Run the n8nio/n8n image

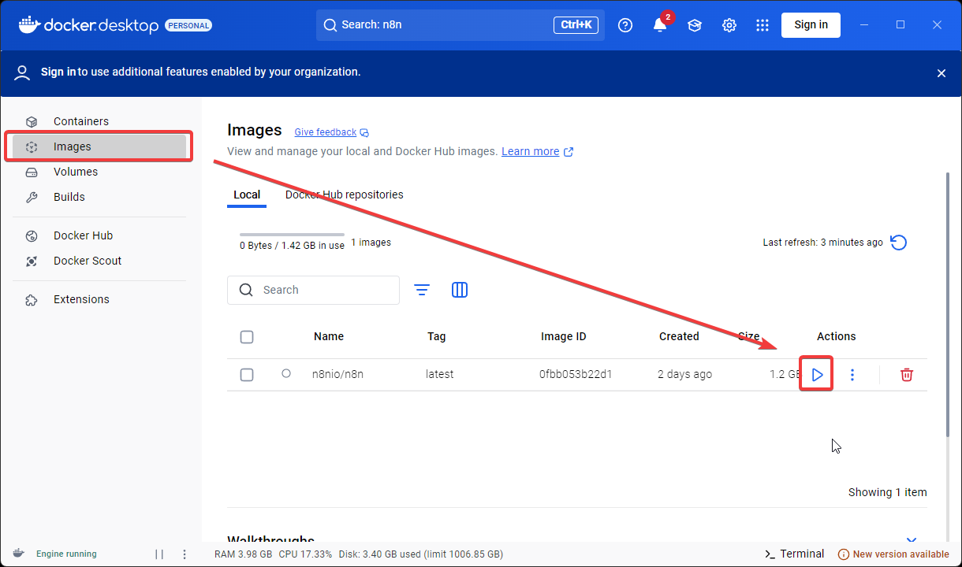tap(818, 375)
